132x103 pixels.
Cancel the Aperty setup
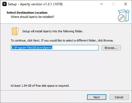click(x=119, y=97)
